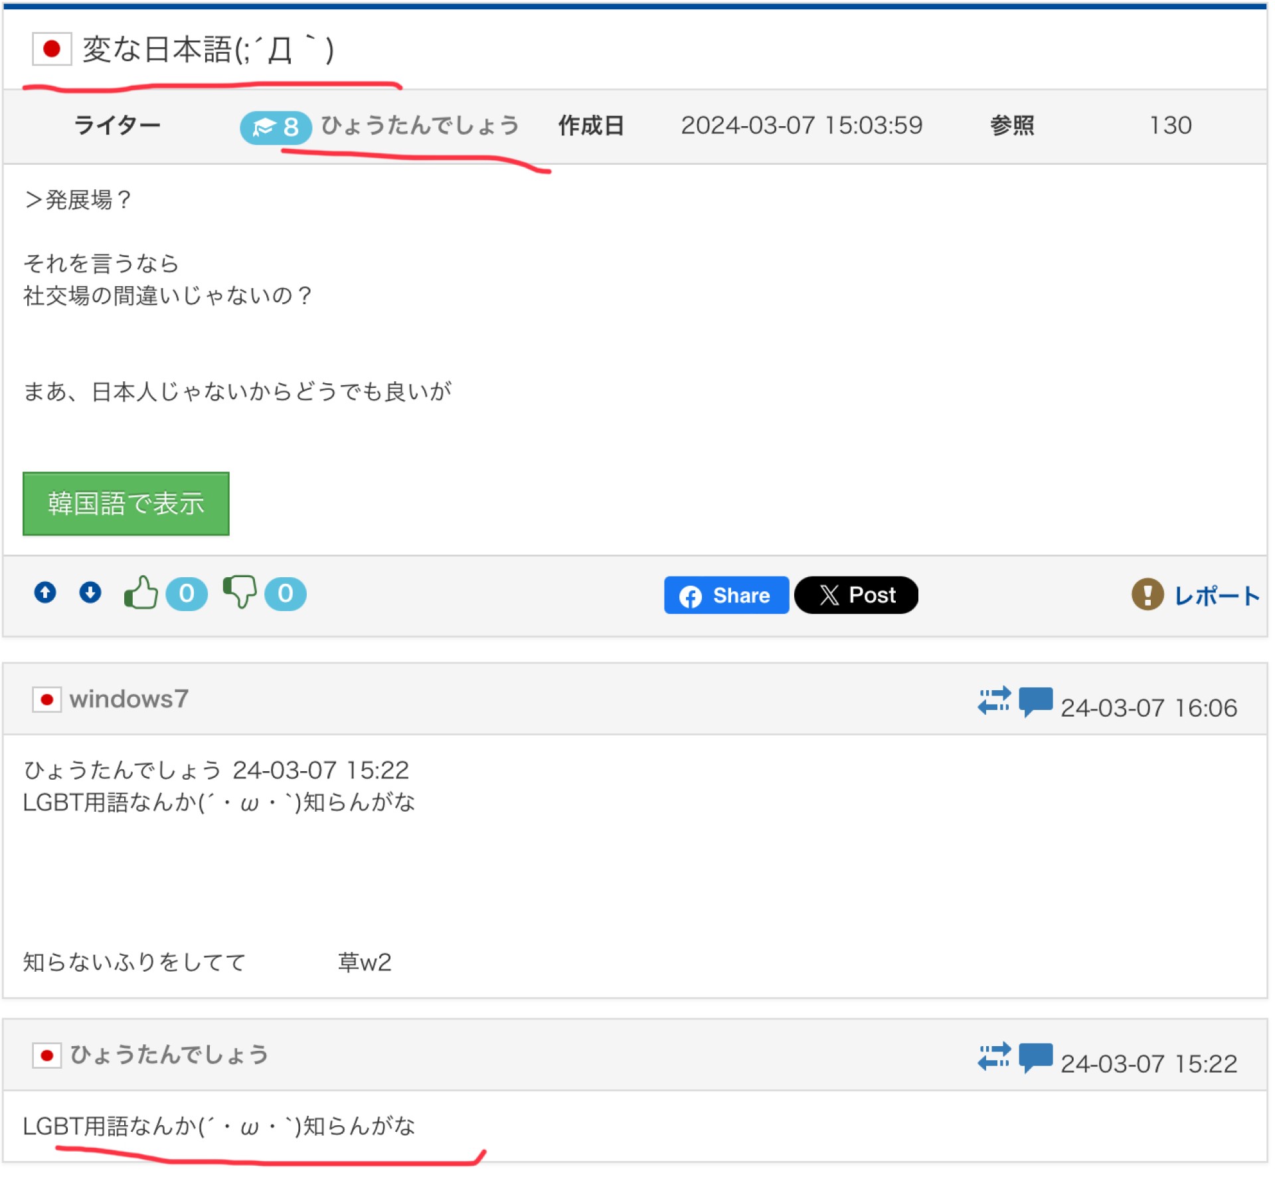Screen dimensions: 1275x1177
Task: Share the post on Facebook
Action: (x=726, y=595)
